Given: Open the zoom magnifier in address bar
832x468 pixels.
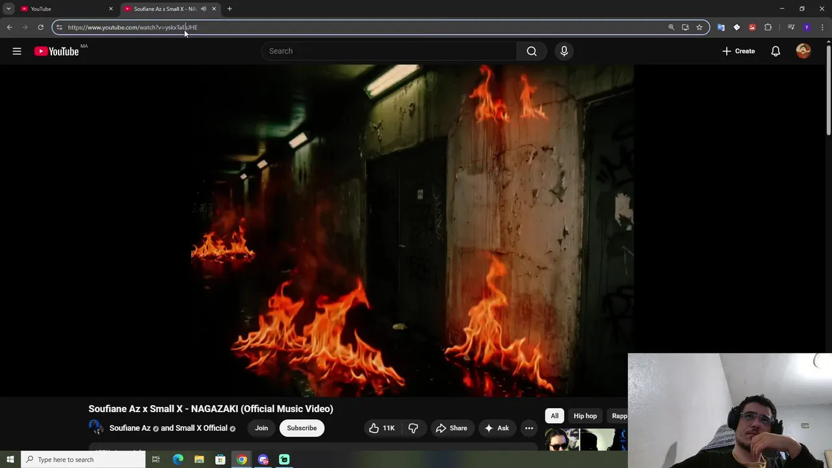Looking at the screenshot, I should tap(671, 27).
